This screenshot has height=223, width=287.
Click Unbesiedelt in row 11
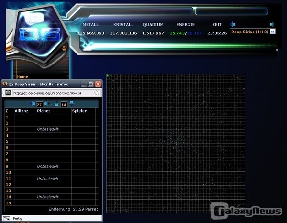(x=48, y=179)
